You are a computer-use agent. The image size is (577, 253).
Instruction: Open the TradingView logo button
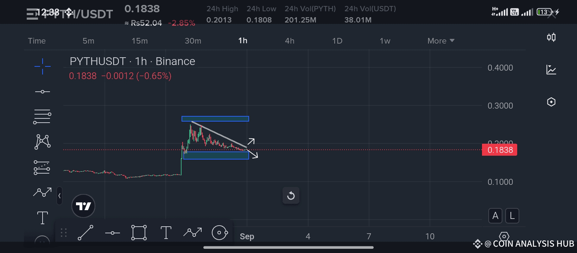(83, 206)
